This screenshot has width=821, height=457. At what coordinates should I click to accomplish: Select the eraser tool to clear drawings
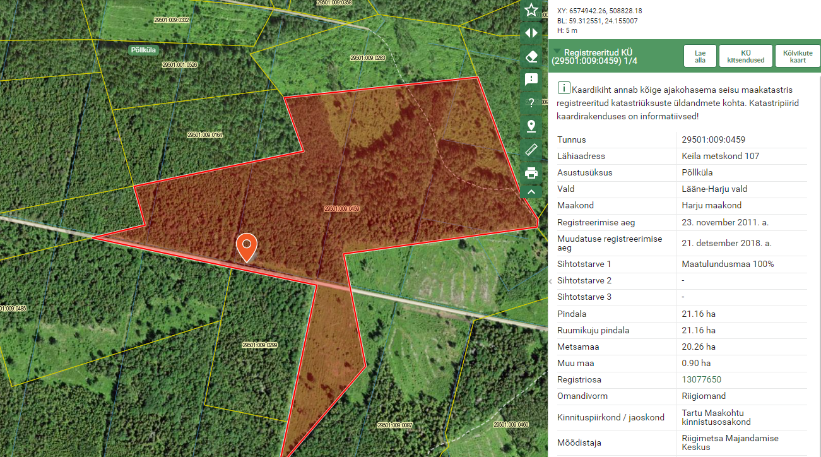point(531,57)
